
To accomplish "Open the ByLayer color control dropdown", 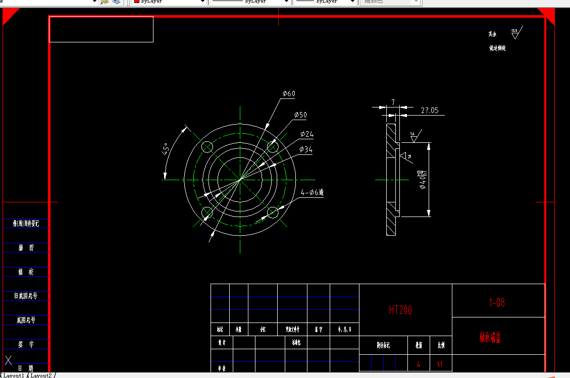I will pos(202,2).
